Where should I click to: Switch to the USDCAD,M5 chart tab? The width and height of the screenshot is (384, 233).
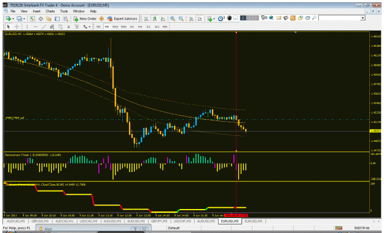pos(88,221)
